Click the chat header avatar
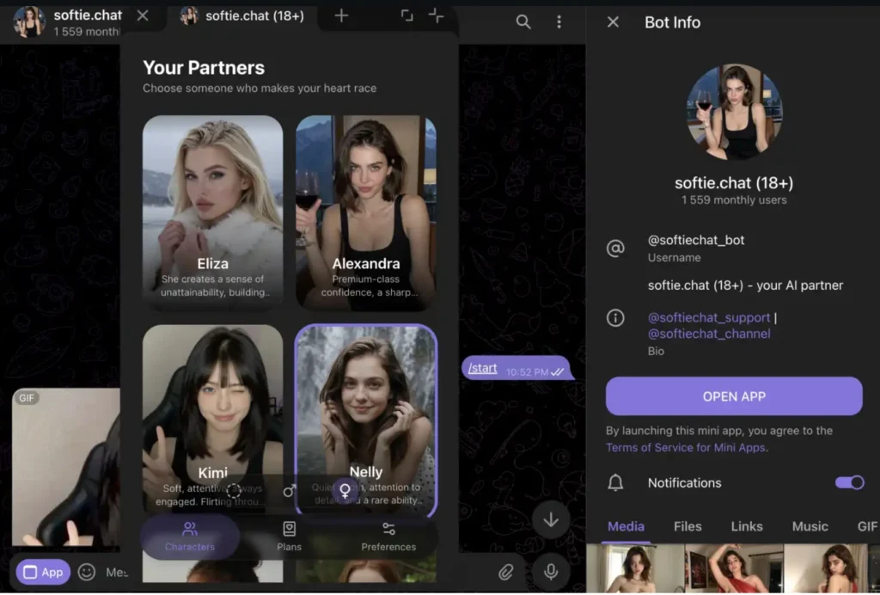 pyautogui.click(x=28, y=21)
